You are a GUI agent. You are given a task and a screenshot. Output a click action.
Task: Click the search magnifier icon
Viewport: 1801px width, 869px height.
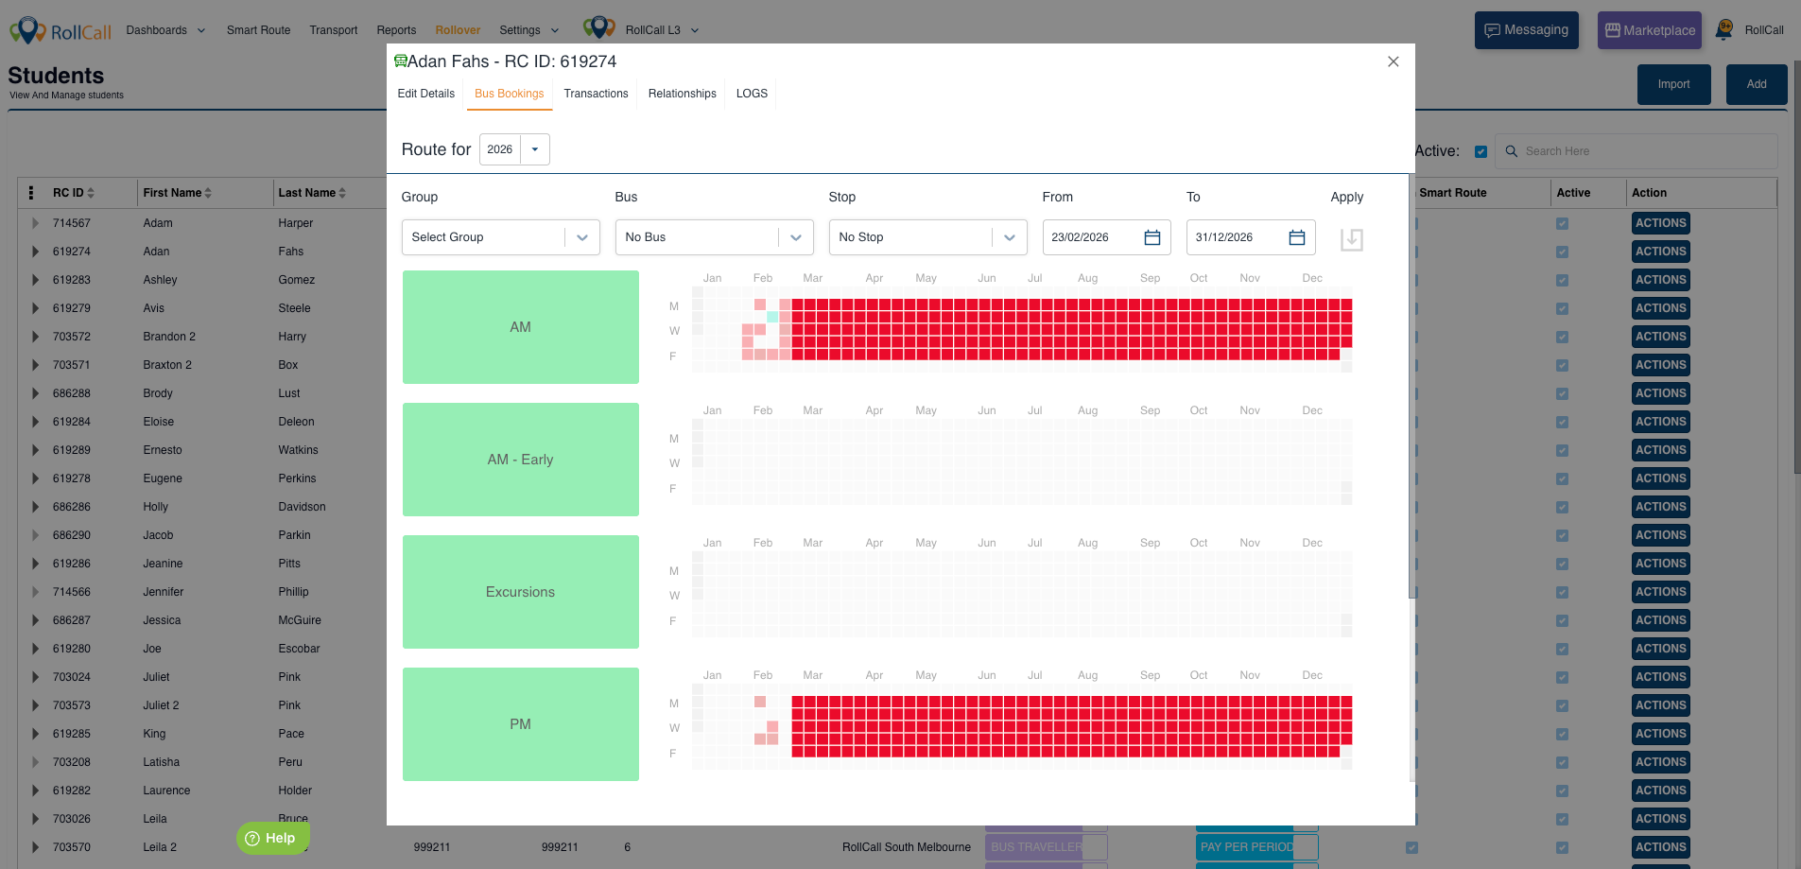(1511, 151)
